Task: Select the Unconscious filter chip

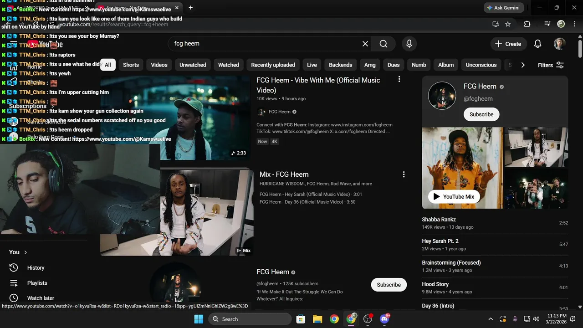Action: coord(481,65)
